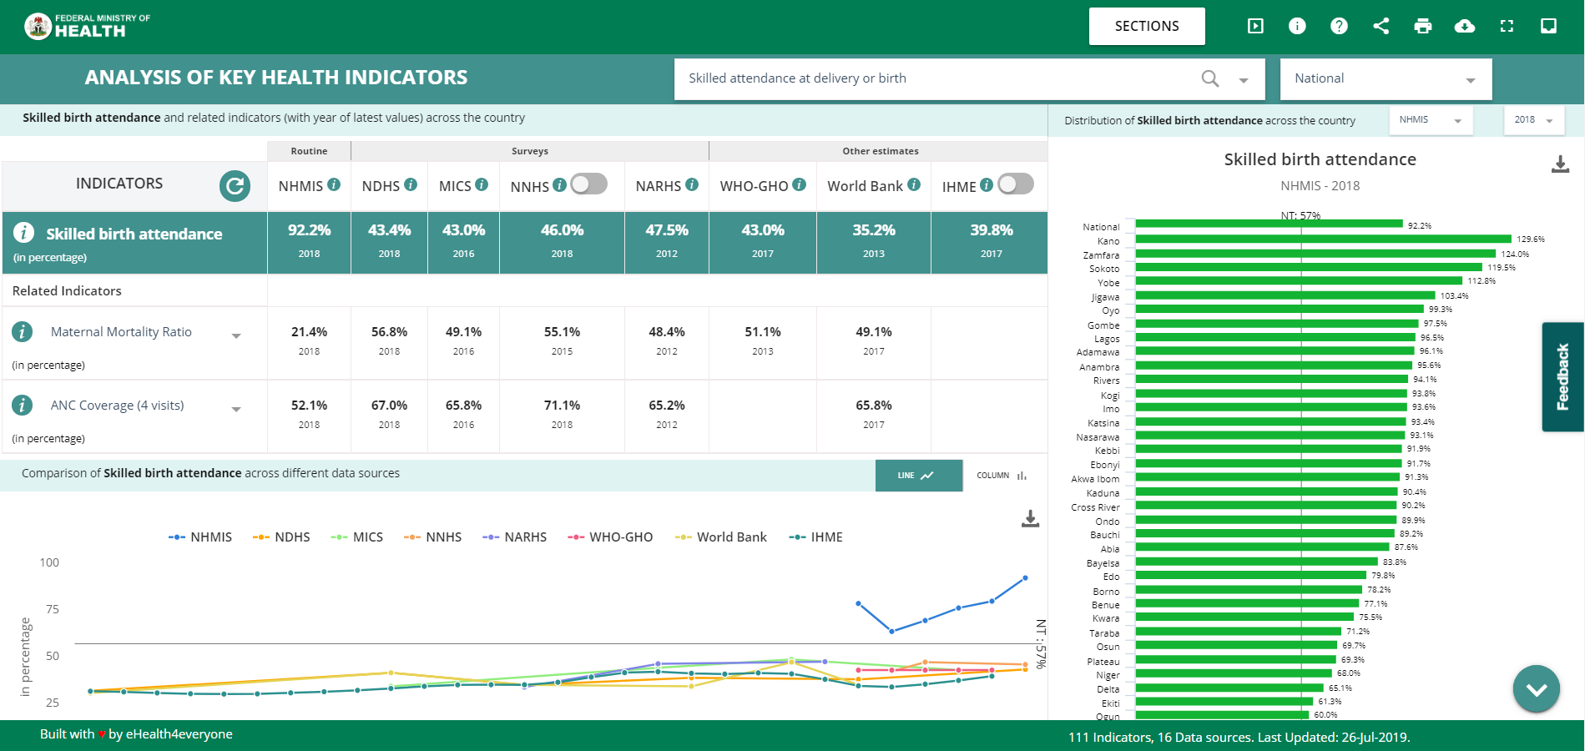Expand ANC Coverage (4 visits) dropdown arrow
Screen dimensions: 1585x751
tap(236, 409)
